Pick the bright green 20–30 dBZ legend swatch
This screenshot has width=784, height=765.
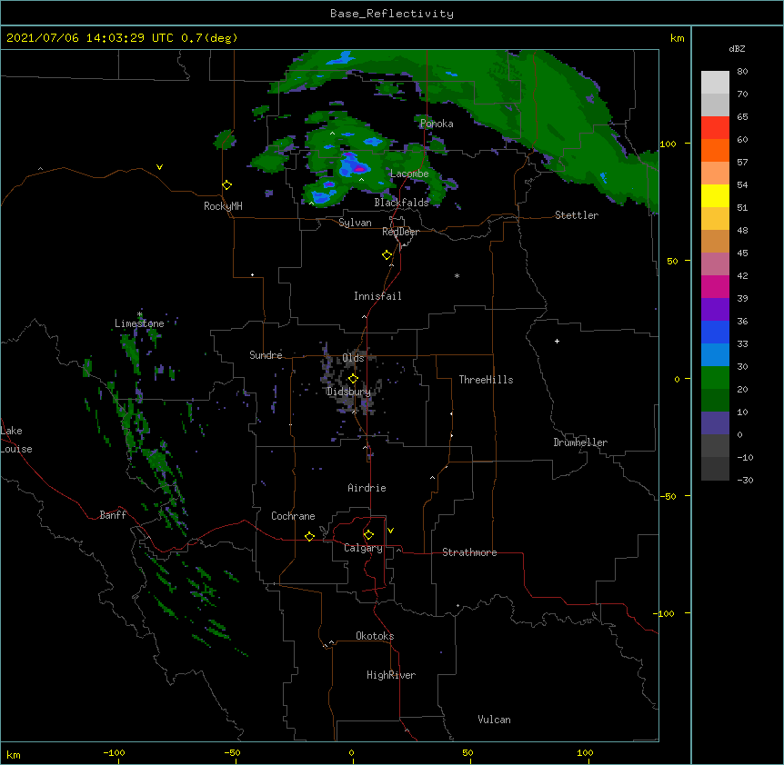715,378
